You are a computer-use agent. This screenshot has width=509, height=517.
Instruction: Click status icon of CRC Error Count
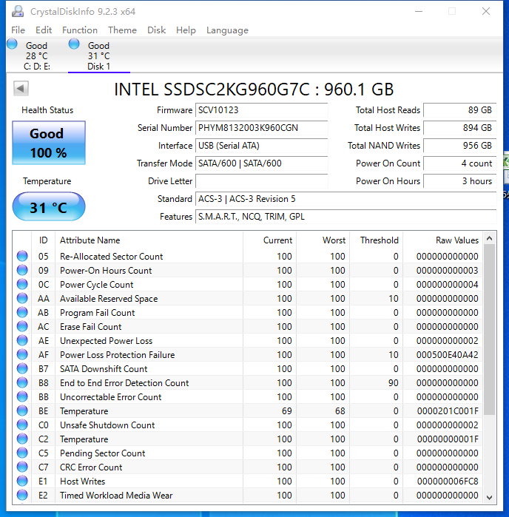click(22, 467)
